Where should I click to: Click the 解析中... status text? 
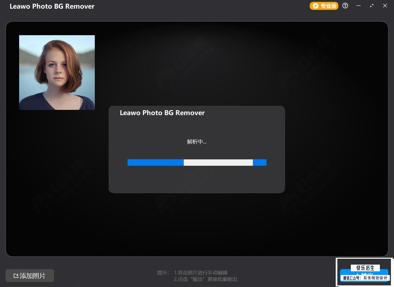pyautogui.click(x=197, y=142)
